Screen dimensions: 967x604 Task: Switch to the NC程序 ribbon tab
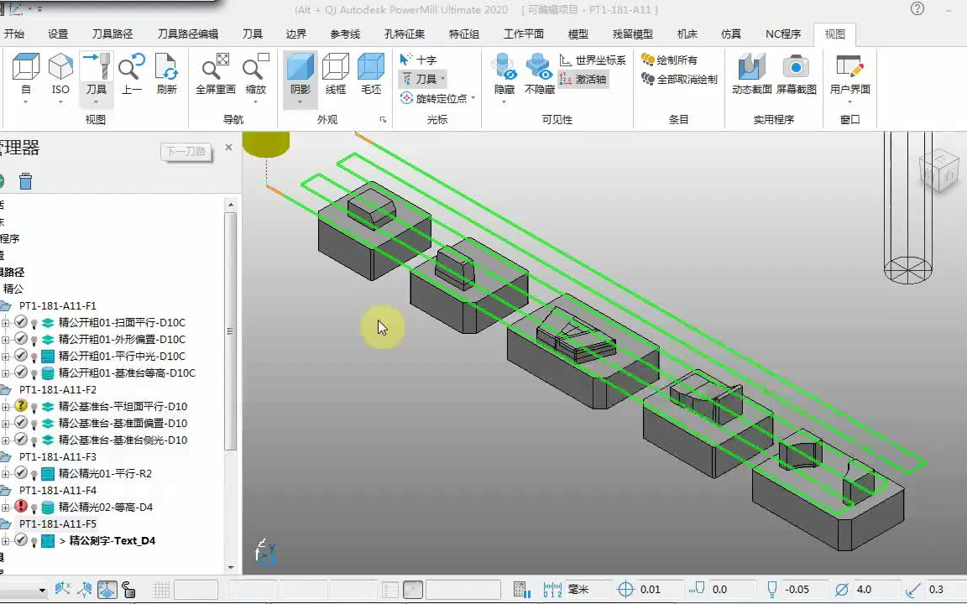click(783, 34)
